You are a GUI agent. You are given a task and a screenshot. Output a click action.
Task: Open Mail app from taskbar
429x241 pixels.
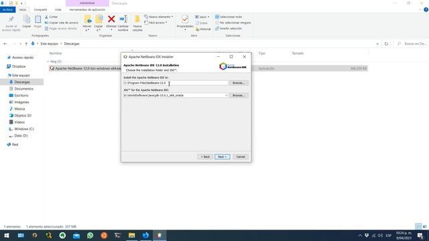pos(76,235)
